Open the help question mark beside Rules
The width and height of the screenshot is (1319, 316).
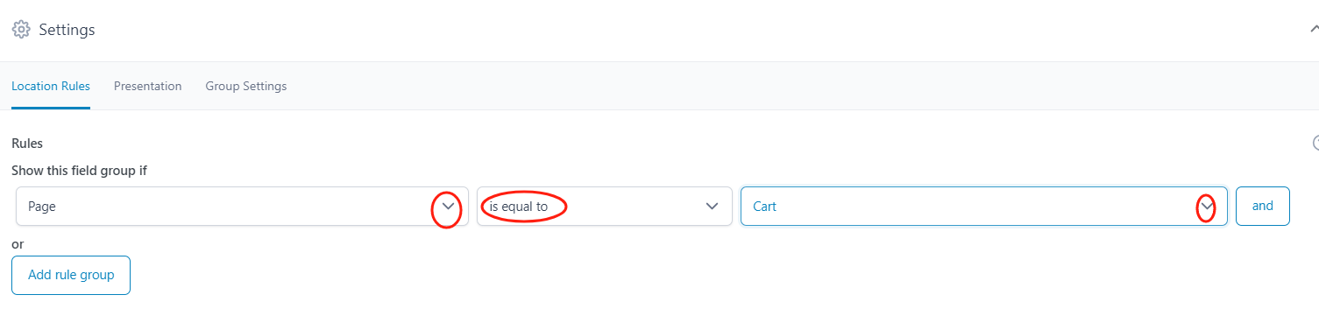click(1315, 143)
